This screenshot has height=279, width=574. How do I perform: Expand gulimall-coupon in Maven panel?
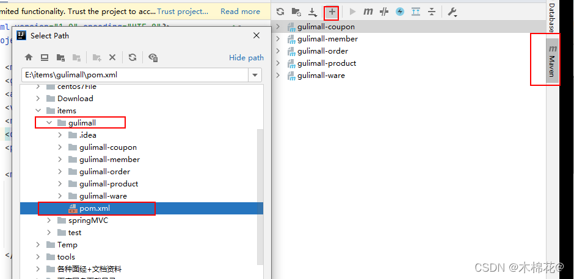point(278,27)
